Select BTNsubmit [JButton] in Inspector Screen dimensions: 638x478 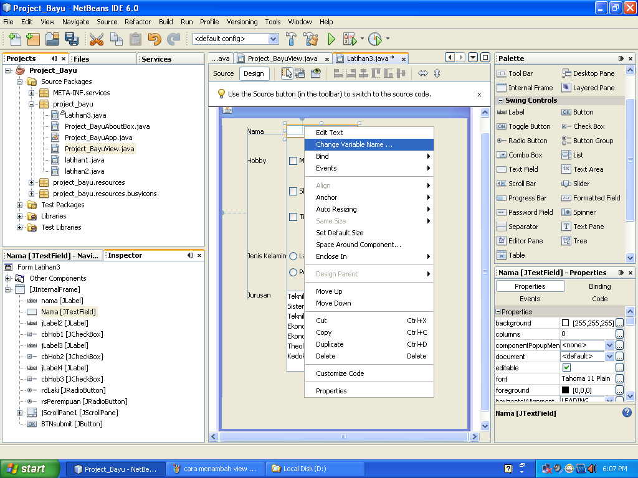pyautogui.click(x=72, y=424)
